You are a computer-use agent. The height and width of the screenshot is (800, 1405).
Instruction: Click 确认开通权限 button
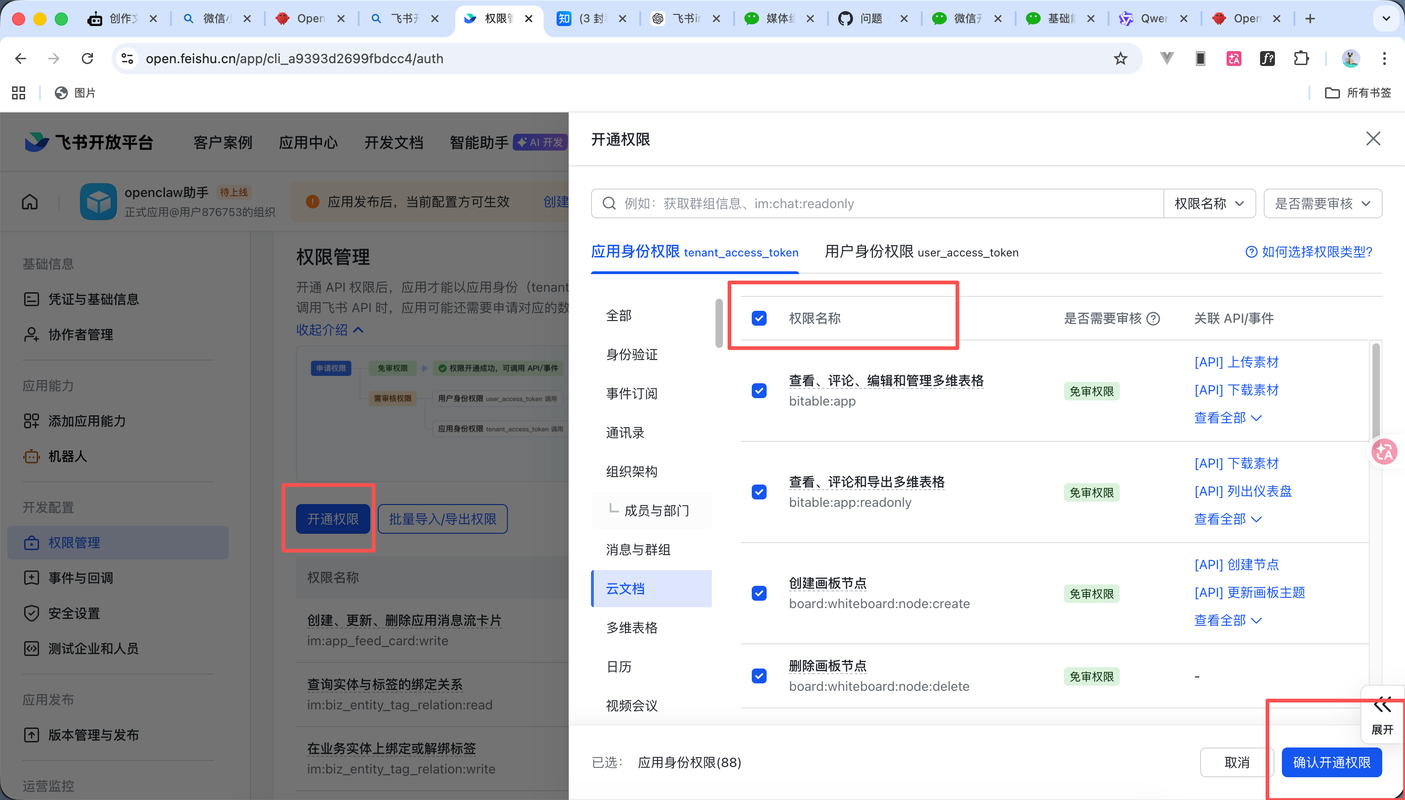pos(1332,762)
